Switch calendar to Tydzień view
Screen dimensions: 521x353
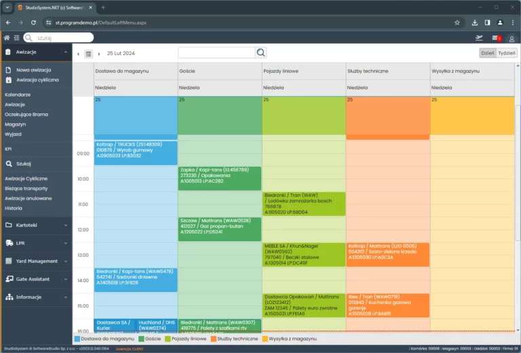pyautogui.click(x=506, y=53)
